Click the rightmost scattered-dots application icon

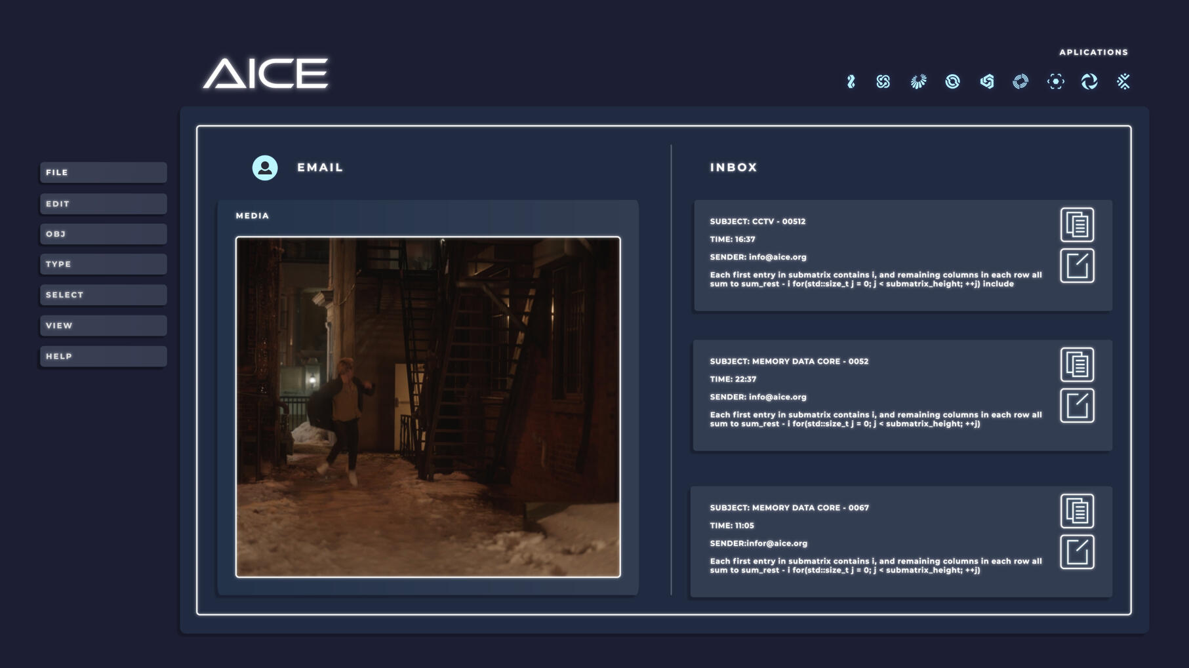tap(1123, 81)
